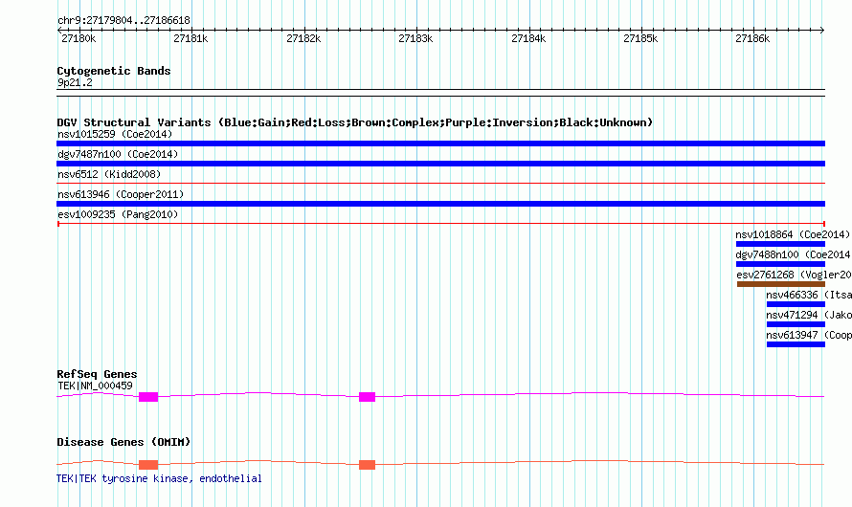The image size is (852, 507).
Task: Click the nsv1015259 (Coe2014) variant label
Action: tap(115, 134)
